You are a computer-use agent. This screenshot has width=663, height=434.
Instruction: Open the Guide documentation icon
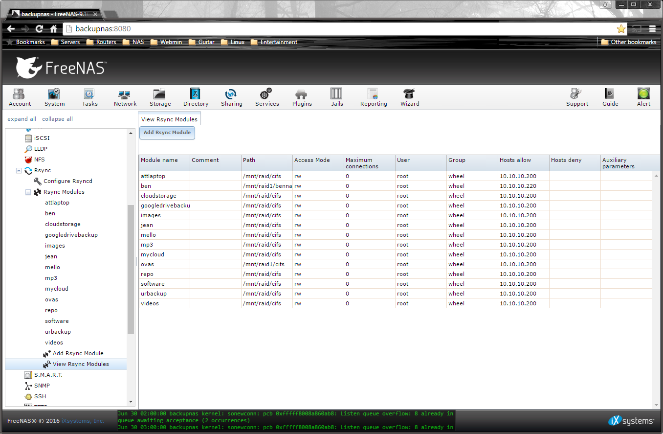610,97
